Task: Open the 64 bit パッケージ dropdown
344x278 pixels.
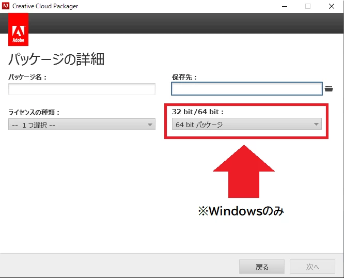Action: click(247, 124)
